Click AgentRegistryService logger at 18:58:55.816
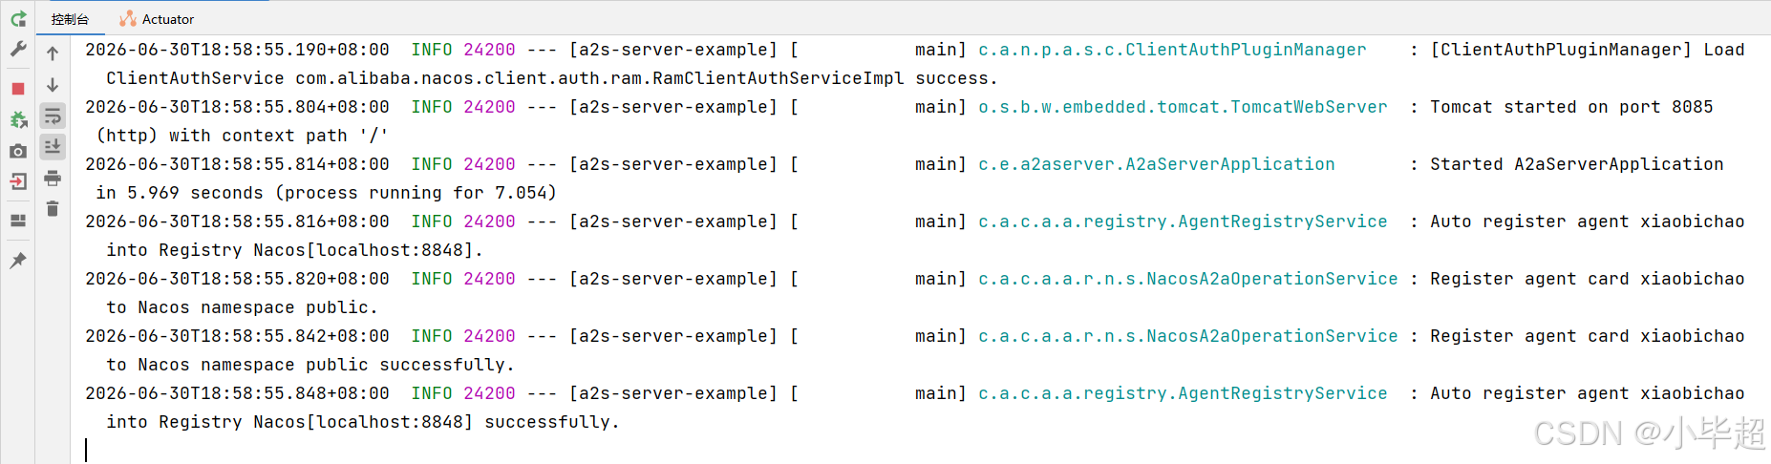 [1183, 221]
